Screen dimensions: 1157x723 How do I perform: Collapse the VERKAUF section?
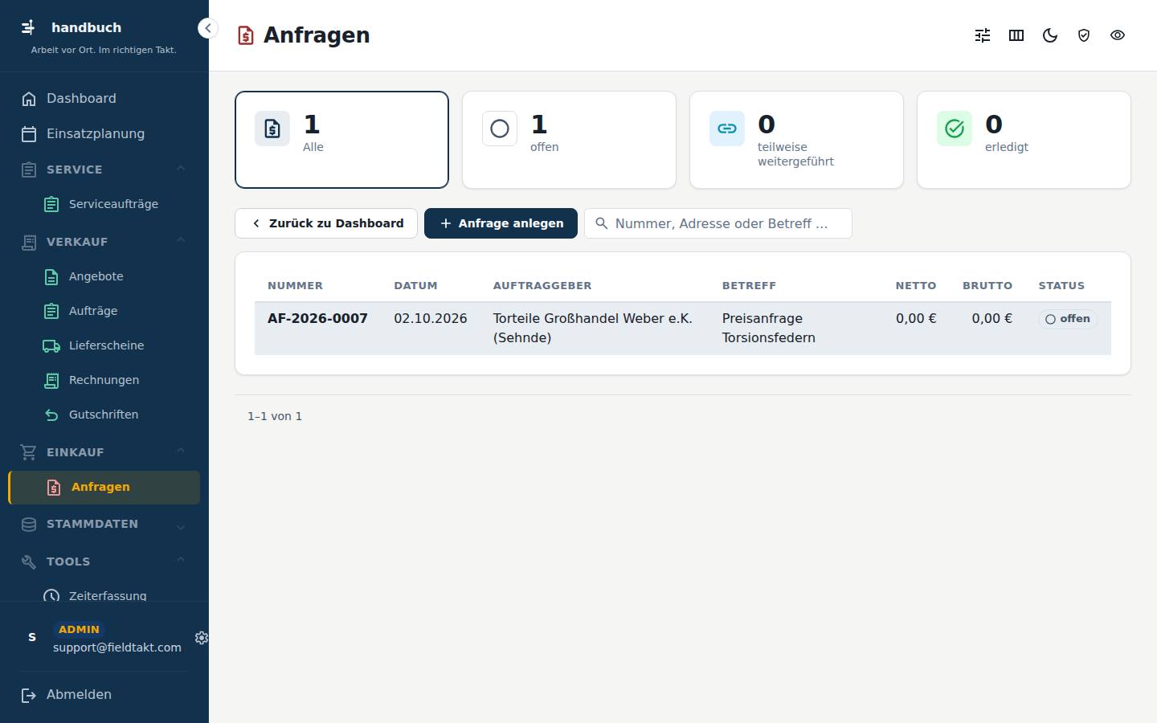tap(104, 242)
